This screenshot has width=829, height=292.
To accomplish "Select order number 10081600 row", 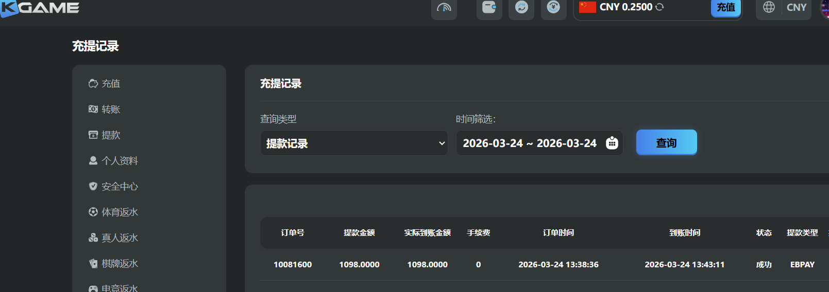I will tap(293, 265).
